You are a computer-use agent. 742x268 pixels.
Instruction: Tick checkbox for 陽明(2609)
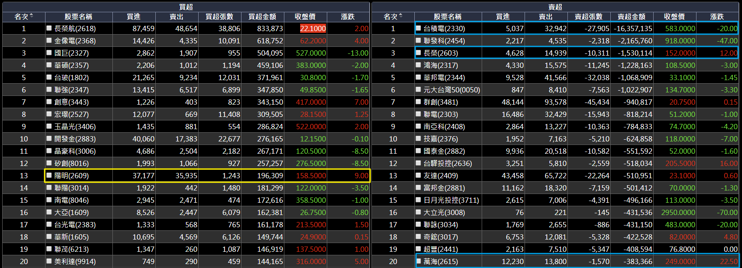click(x=49, y=175)
